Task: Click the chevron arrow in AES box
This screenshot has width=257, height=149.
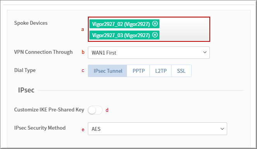Action: click(x=222, y=129)
